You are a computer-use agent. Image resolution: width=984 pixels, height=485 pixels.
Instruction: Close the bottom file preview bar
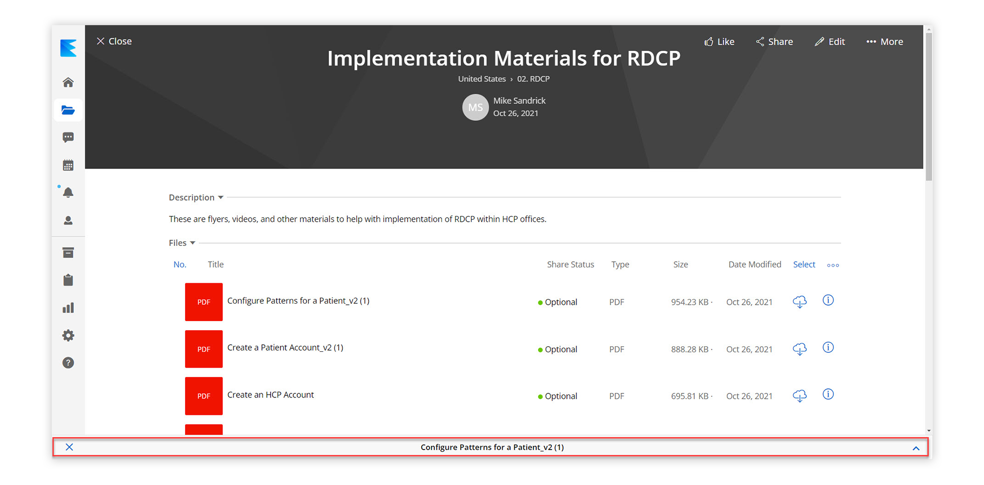coord(69,447)
